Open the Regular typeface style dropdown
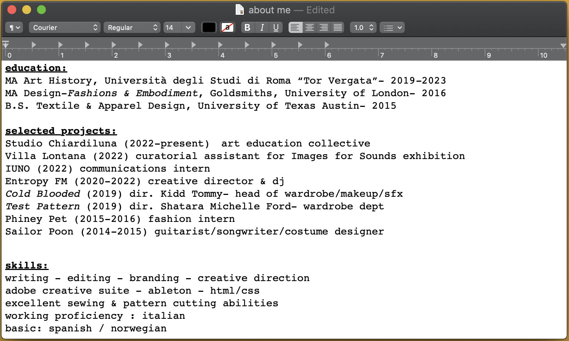The width and height of the screenshot is (569, 341). pos(132,27)
